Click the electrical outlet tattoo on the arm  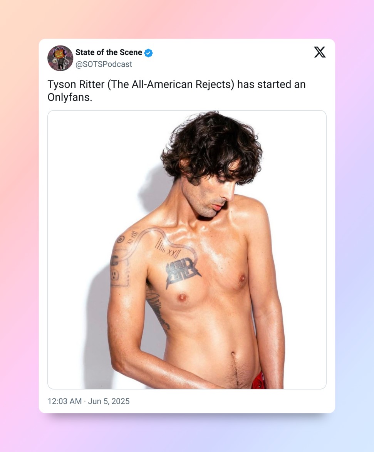pos(116,276)
